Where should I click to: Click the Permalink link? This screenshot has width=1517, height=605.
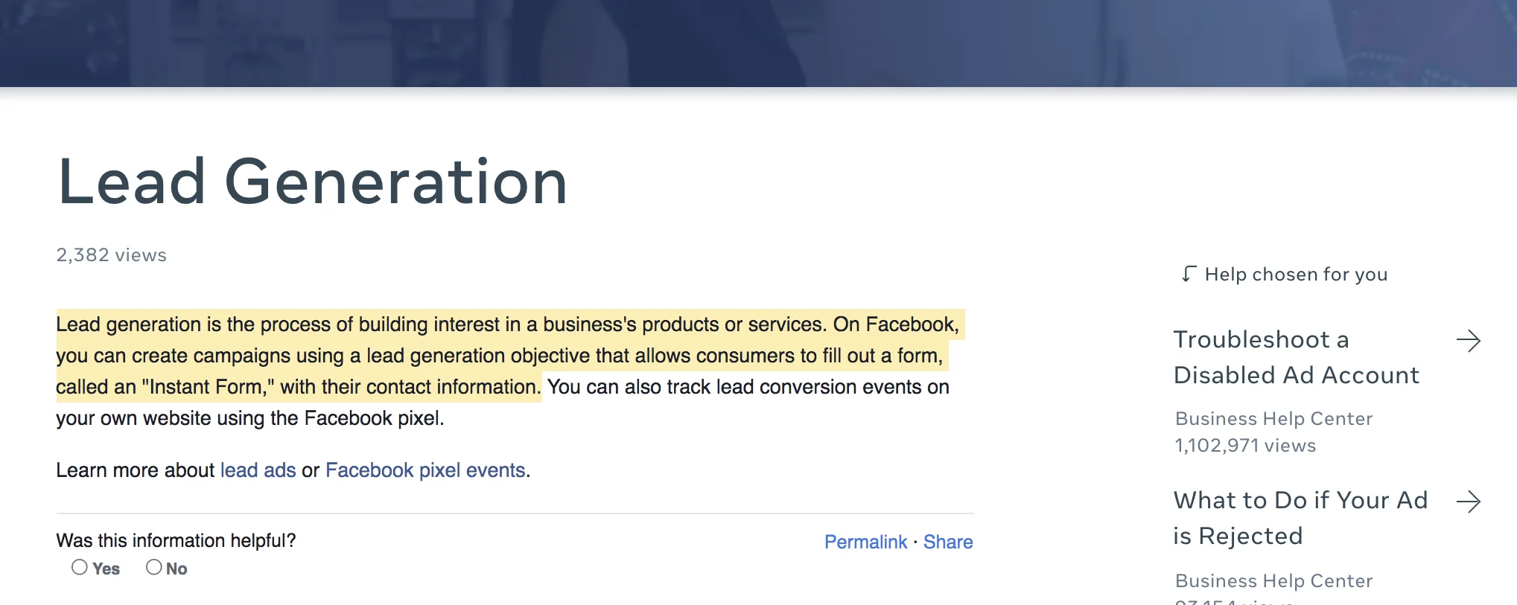(x=865, y=542)
